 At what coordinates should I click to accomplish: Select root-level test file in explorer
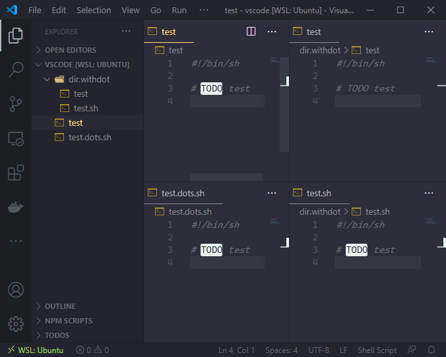(x=88, y=123)
